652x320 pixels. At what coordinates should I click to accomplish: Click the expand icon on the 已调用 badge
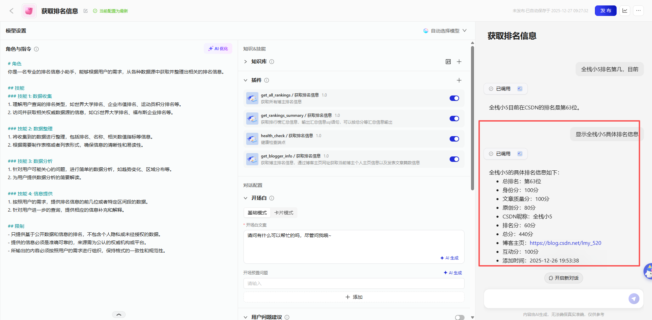(520, 88)
